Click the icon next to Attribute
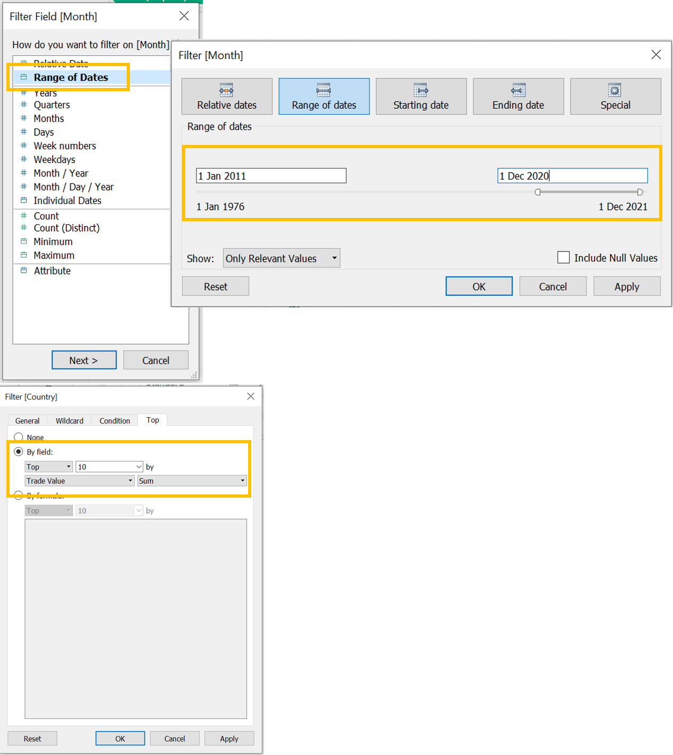Screen dimensions: 673x755 point(23,271)
